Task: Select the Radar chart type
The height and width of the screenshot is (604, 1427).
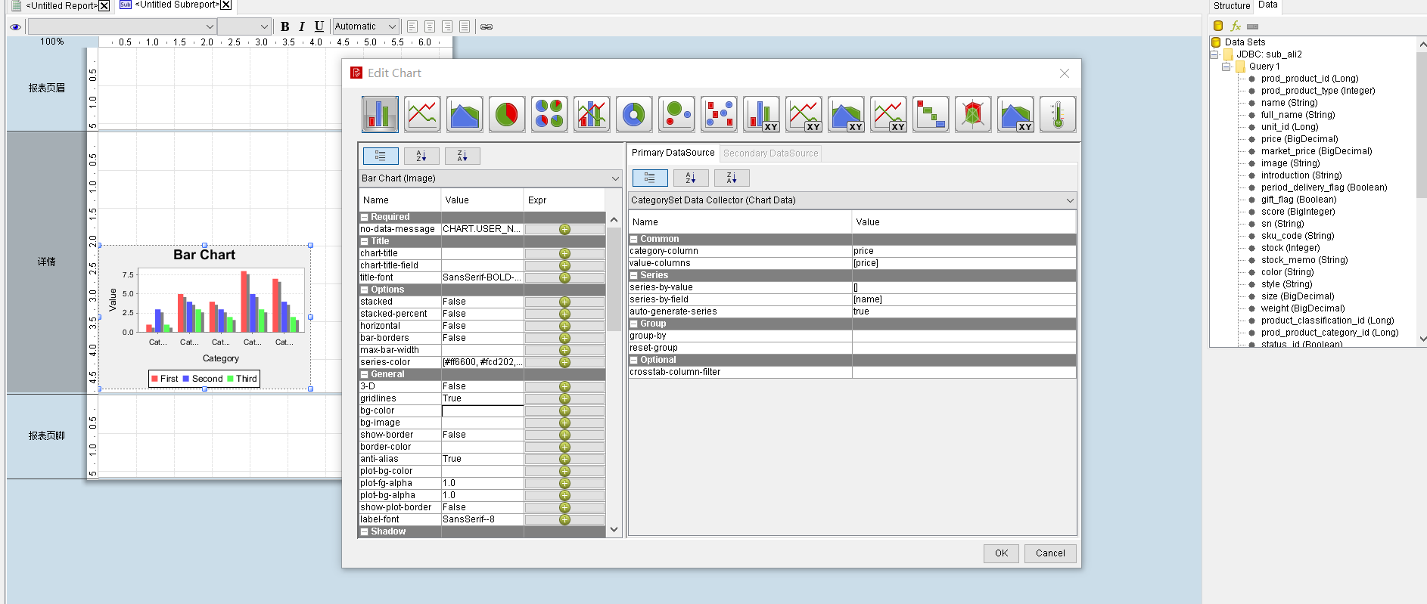Action: point(973,114)
